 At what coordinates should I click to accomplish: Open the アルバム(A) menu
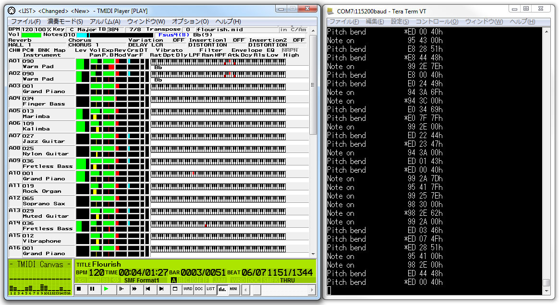click(x=105, y=22)
